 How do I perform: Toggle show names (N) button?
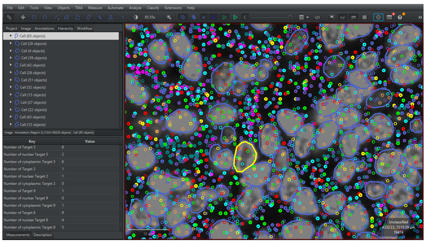(x=204, y=17)
